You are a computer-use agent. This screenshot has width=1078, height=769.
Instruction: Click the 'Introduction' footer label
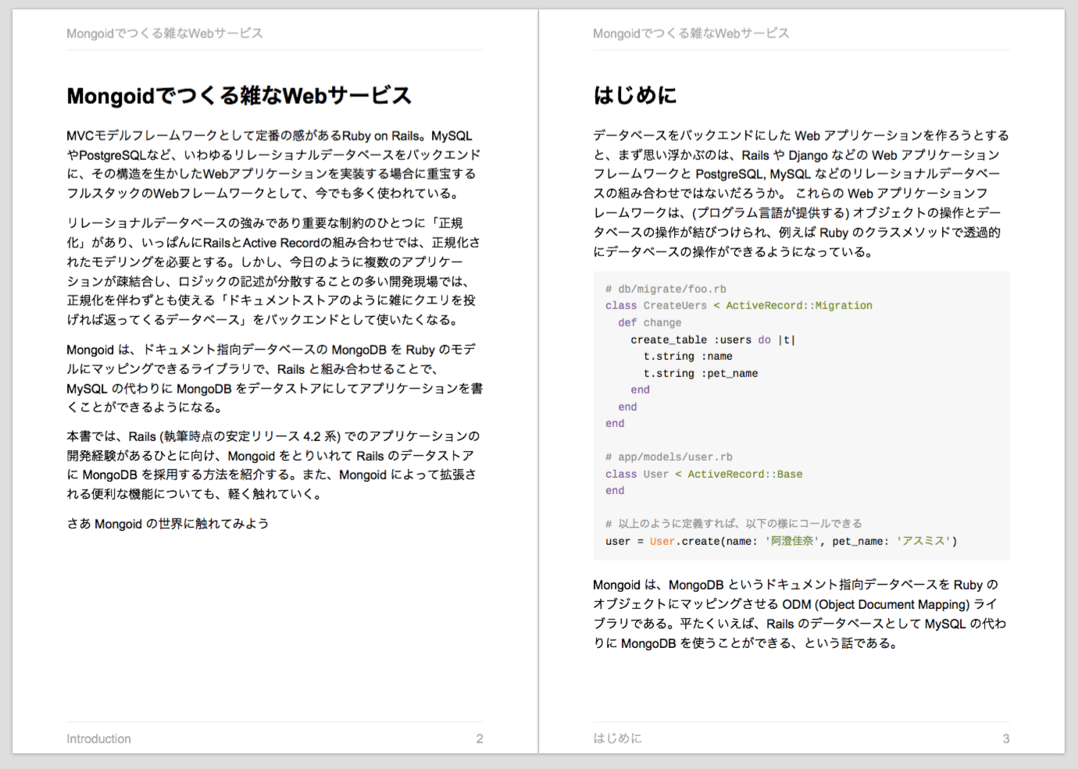98,739
